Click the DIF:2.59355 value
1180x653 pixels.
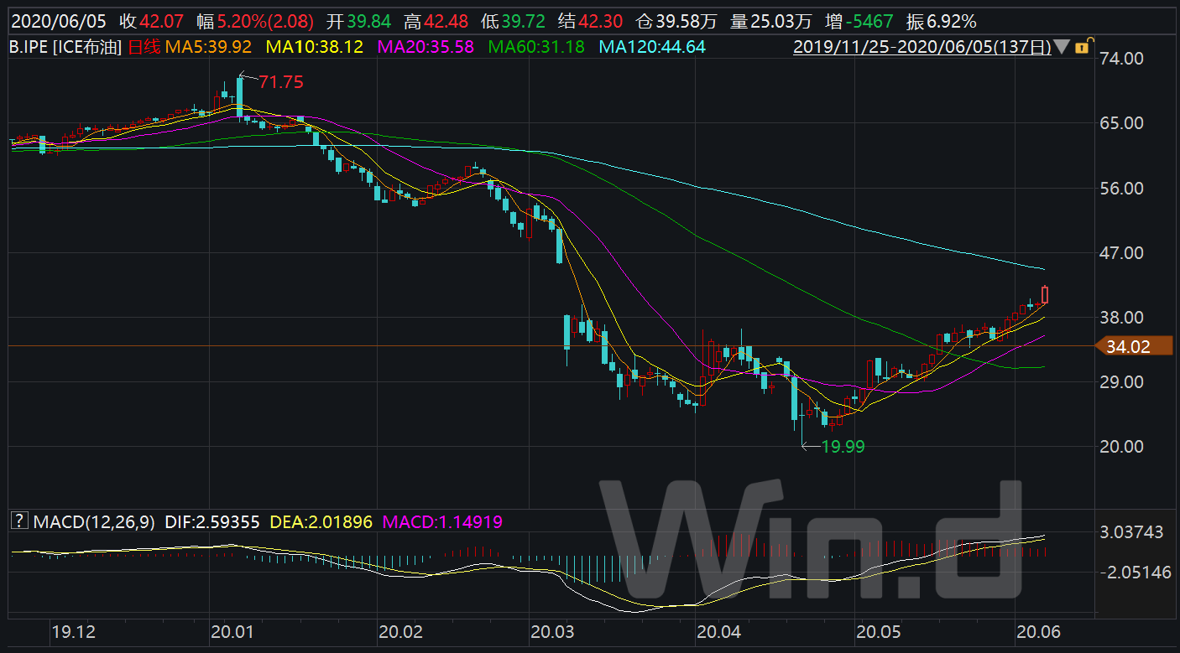pos(212,522)
